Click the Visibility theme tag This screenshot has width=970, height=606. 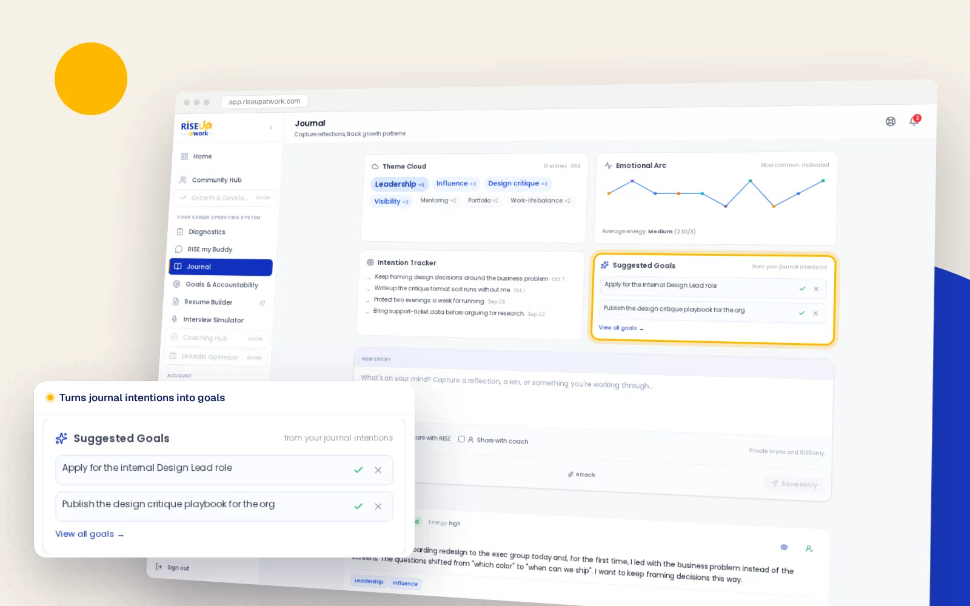click(x=391, y=201)
